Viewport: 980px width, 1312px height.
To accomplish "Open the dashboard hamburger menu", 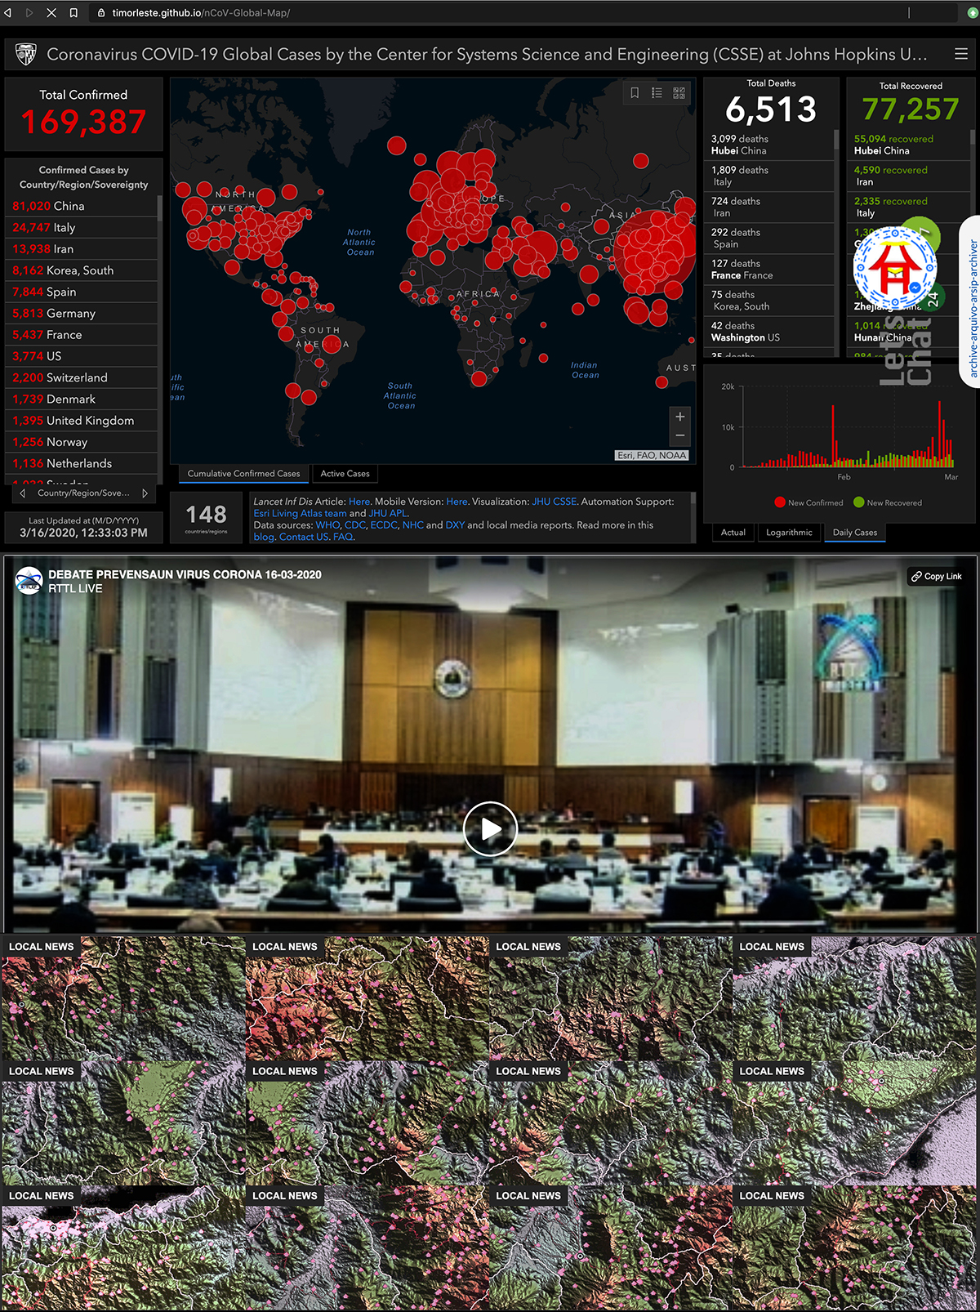I will pyautogui.click(x=961, y=54).
